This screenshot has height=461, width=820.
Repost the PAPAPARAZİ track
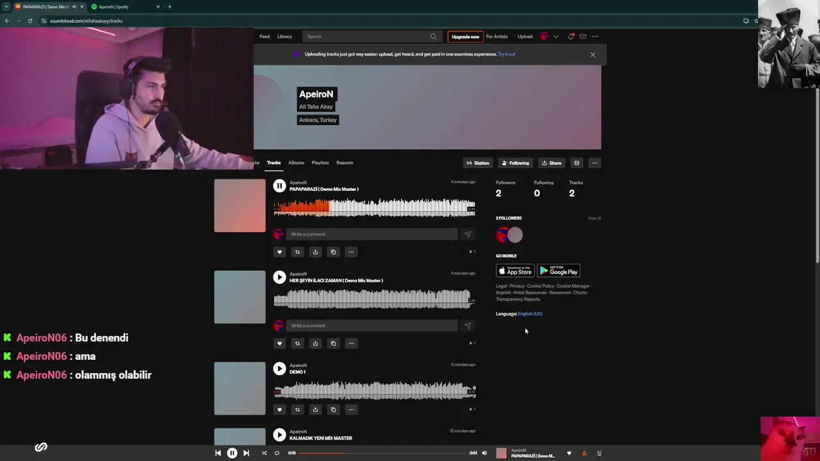[297, 252]
